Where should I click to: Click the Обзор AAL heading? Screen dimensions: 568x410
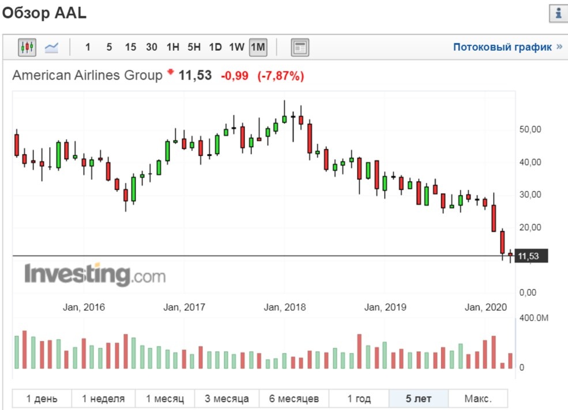[44, 13]
